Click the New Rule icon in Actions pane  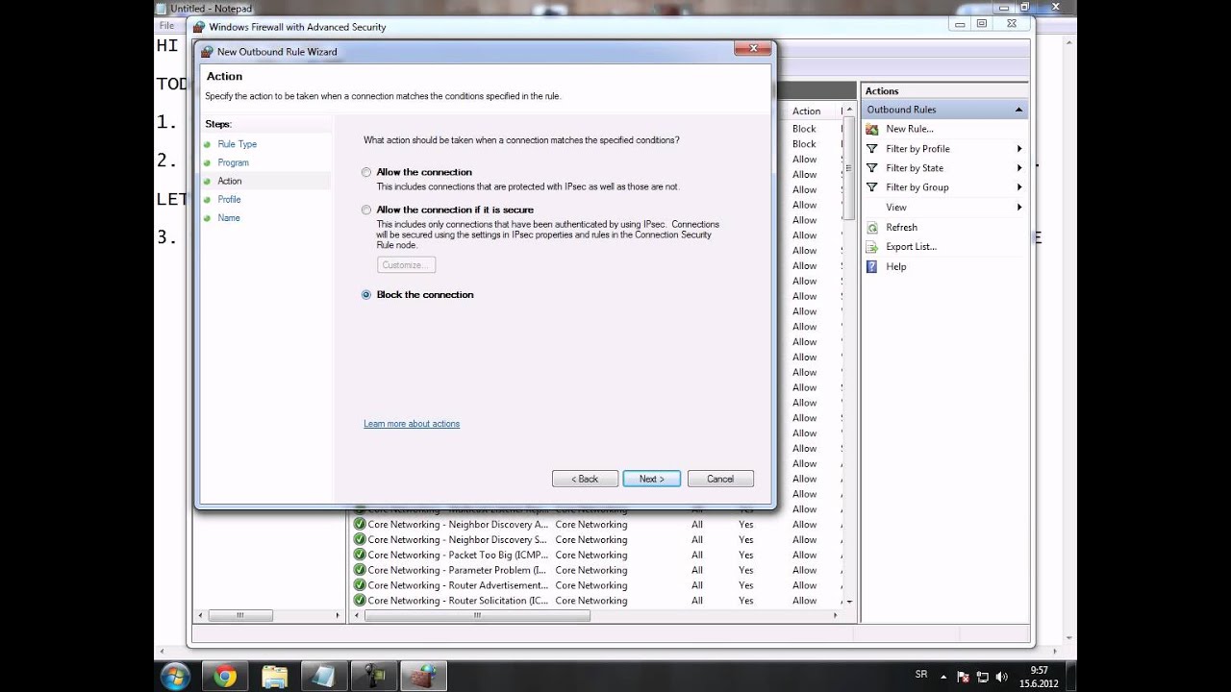click(872, 129)
